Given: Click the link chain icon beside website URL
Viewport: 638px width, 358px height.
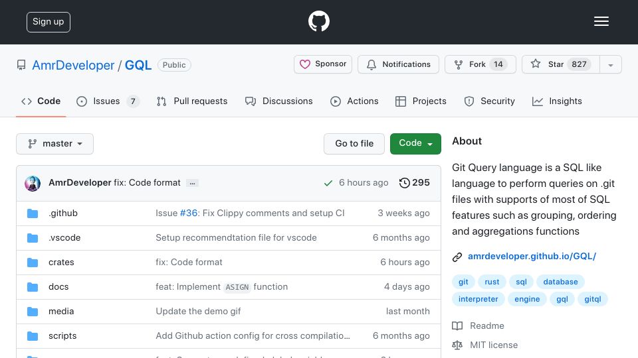Looking at the screenshot, I should tap(457, 257).
